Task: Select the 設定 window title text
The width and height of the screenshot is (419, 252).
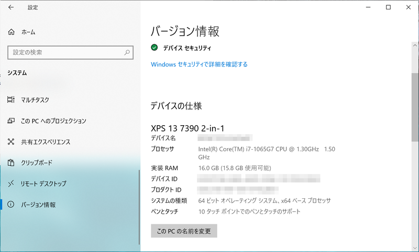Action: point(32,7)
